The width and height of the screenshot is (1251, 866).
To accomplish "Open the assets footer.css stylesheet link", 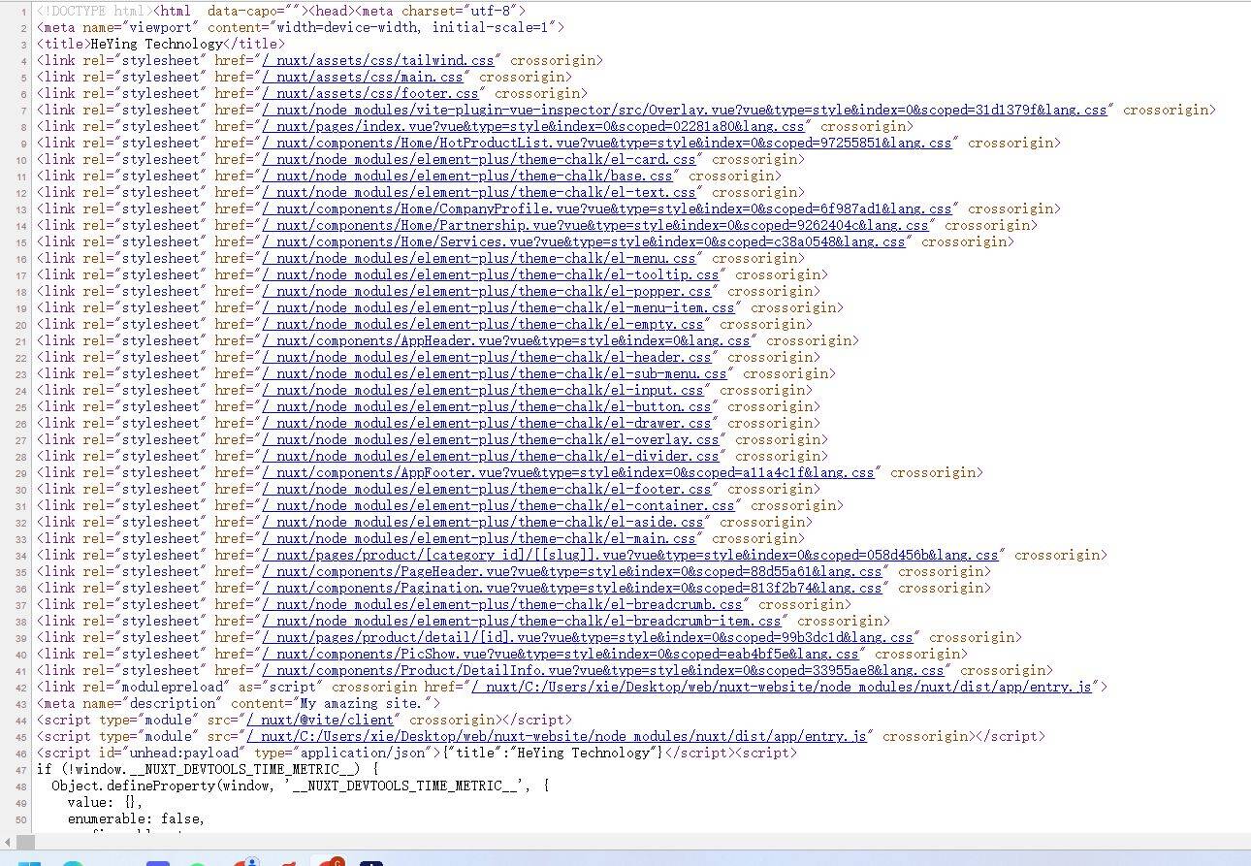I will coord(370,93).
